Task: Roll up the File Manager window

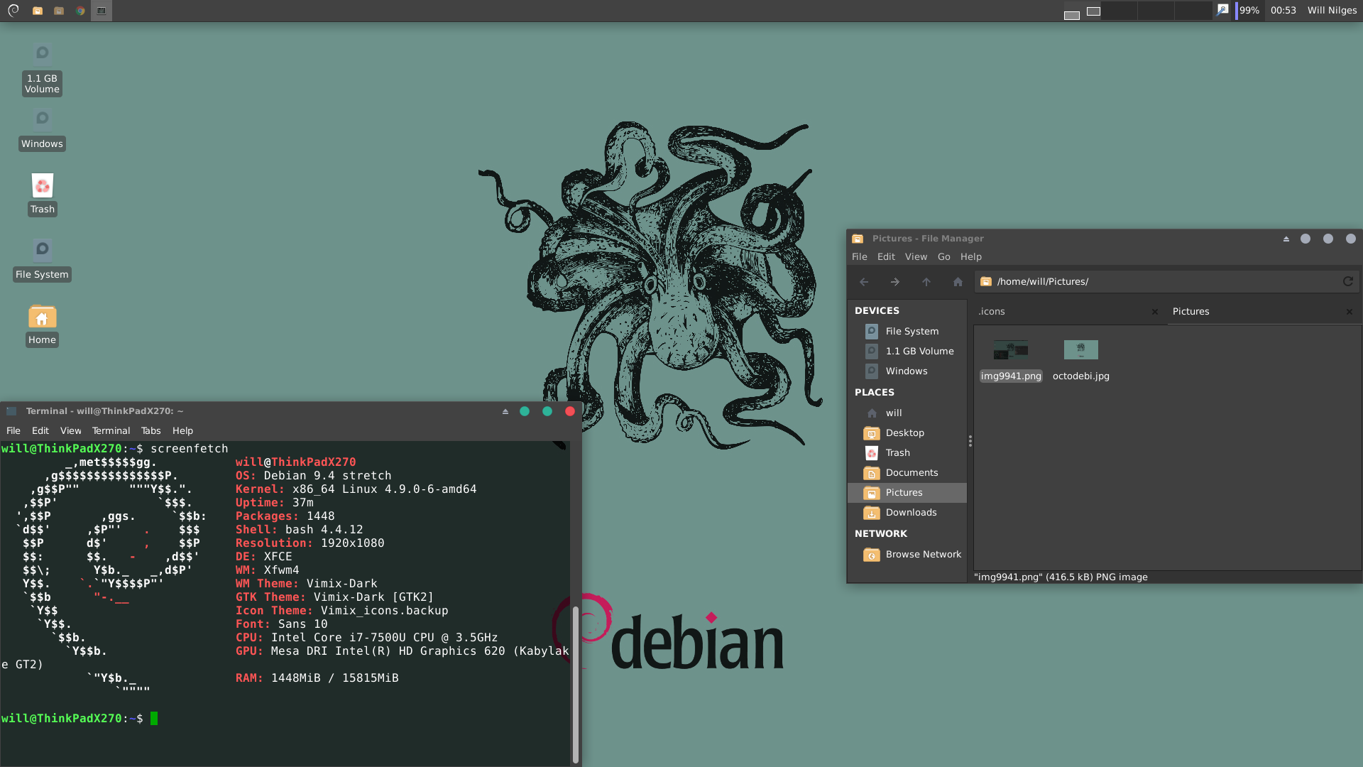Action: (1286, 239)
